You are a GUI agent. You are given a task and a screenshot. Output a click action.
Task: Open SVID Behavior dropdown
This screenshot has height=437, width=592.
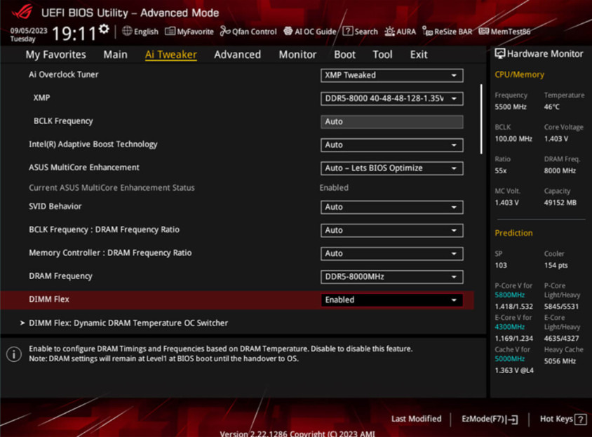click(392, 207)
